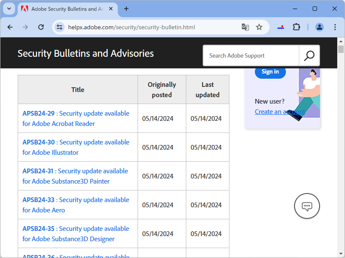
Task: Open the browser extensions puzzle icon
Action: pos(296,27)
